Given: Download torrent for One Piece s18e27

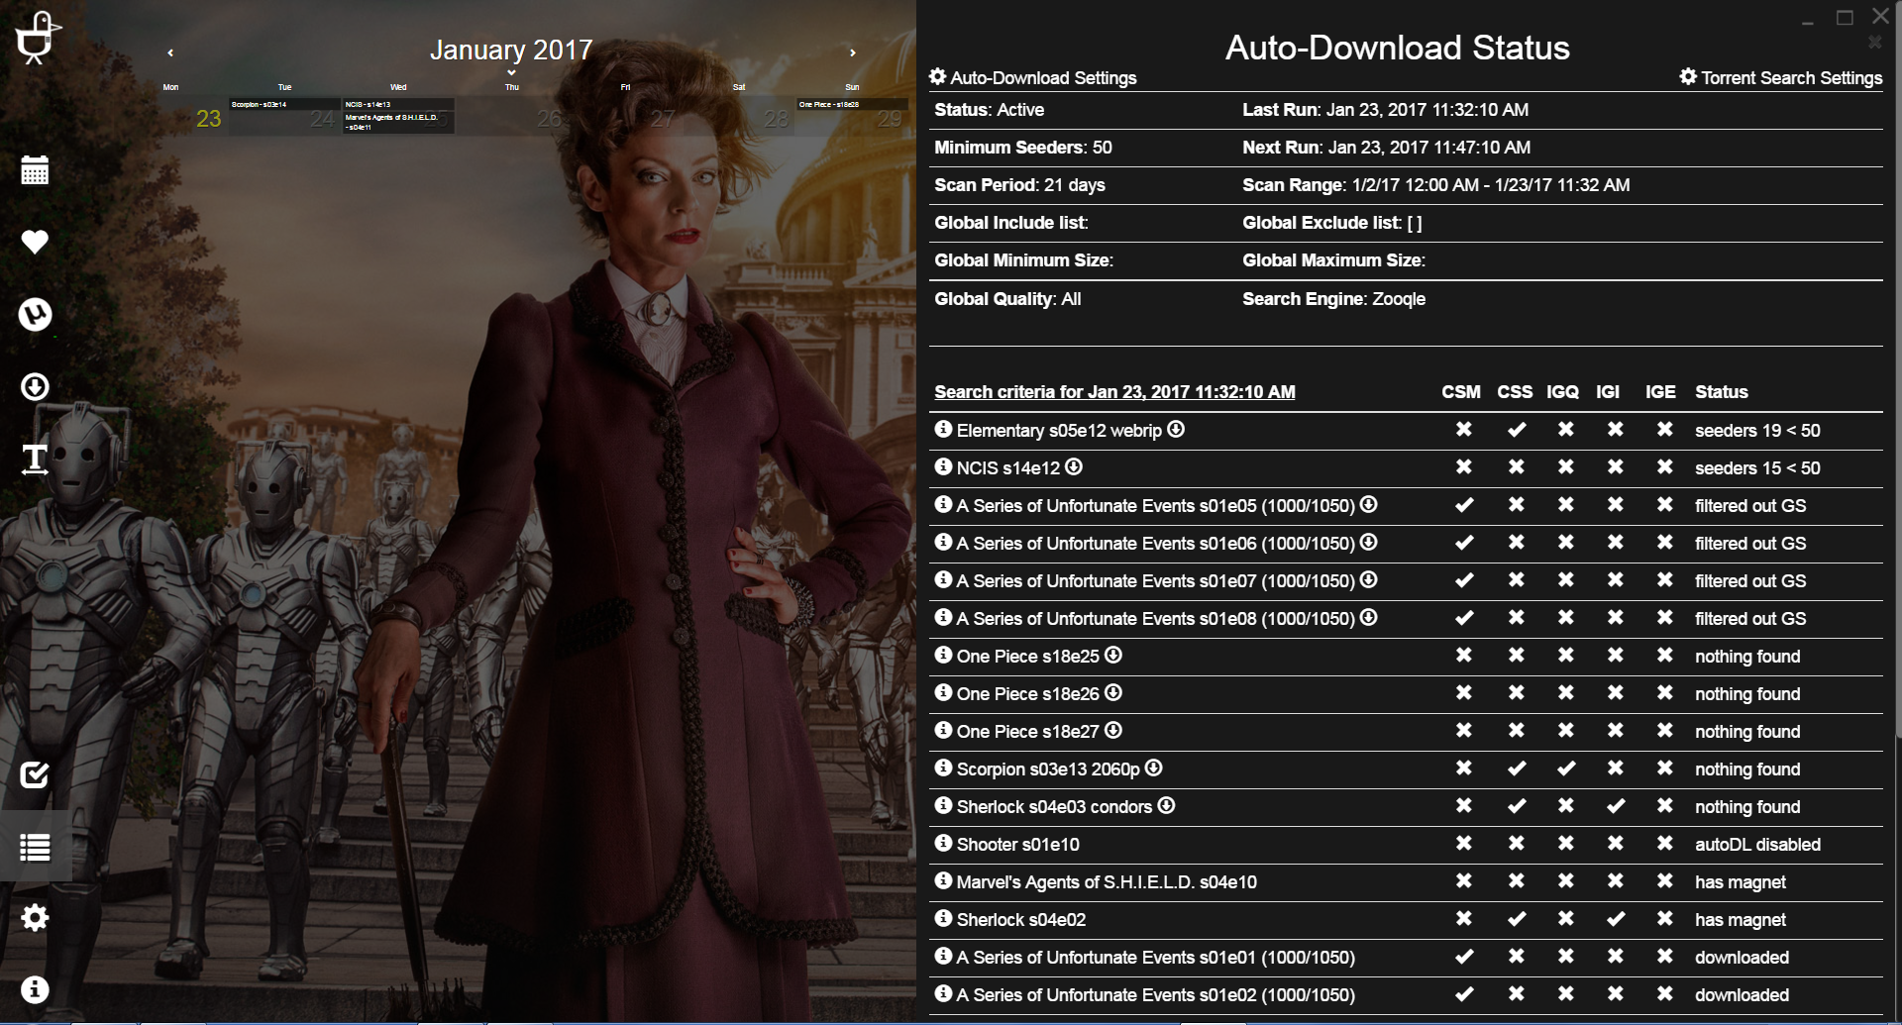Looking at the screenshot, I should [x=1113, y=730].
